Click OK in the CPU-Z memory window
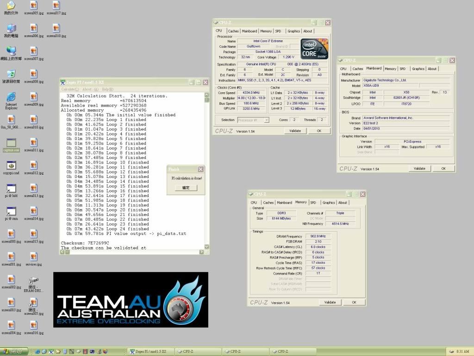Image resolution: width=474 pixels, height=356 pixels. pos(354,302)
